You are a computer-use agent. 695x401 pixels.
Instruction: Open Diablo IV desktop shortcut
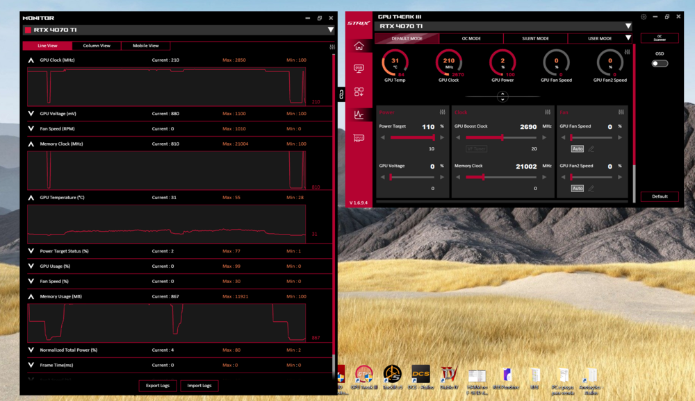pyautogui.click(x=449, y=377)
